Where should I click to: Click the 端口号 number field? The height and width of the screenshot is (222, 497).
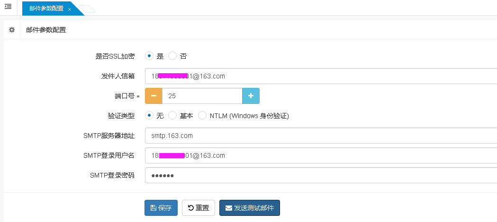coord(202,95)
